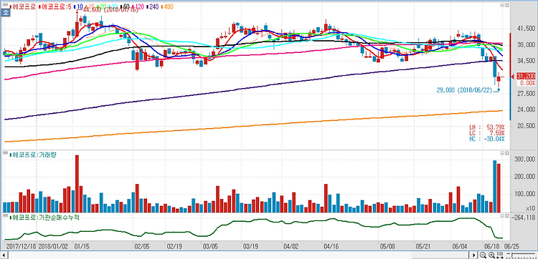Select the 에코프로:5 moving average legend
The width and height of the screenshot is (538, 259).
(55, 7)
